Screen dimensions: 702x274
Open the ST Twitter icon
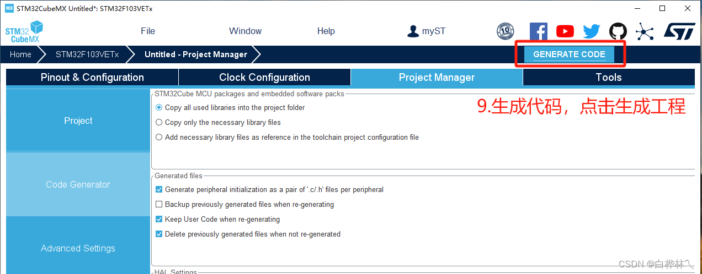coord(591,31)
